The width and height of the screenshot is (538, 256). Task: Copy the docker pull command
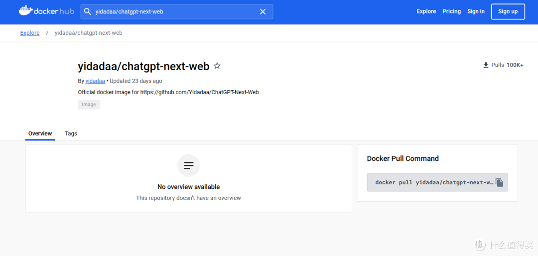point(499,182)
